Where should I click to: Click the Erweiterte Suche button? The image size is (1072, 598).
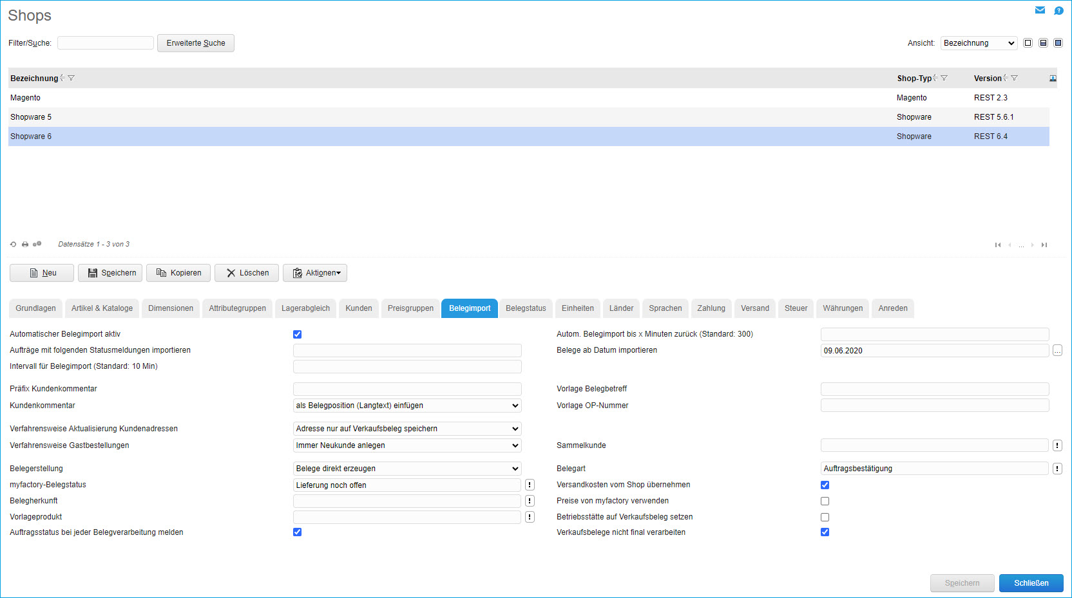[x=196, y=43]
